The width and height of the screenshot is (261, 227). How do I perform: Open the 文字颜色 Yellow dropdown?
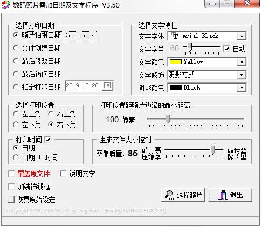point(242,62)
